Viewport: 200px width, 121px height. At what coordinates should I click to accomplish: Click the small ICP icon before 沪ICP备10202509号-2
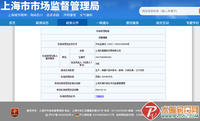pyautogui.click(x=47, y=115)
